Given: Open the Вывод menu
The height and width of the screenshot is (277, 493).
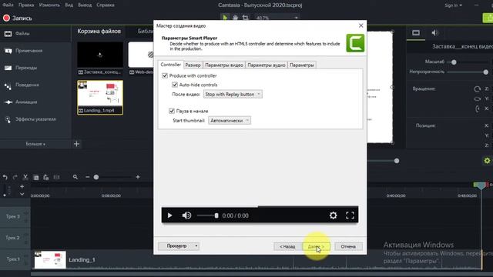Looking at the screenshot, I should coord(85,5).
